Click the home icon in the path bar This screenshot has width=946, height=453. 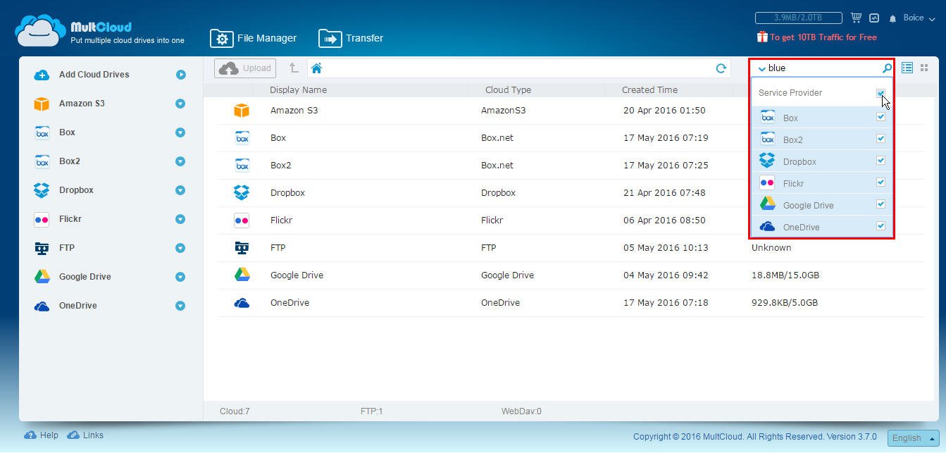click(316, 68)
